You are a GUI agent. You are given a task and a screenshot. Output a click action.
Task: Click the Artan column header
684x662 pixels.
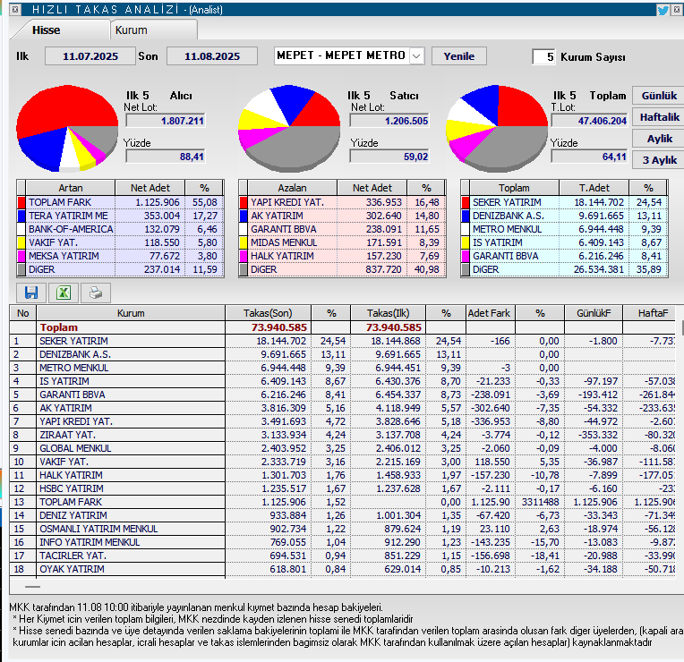click(70, 188)
